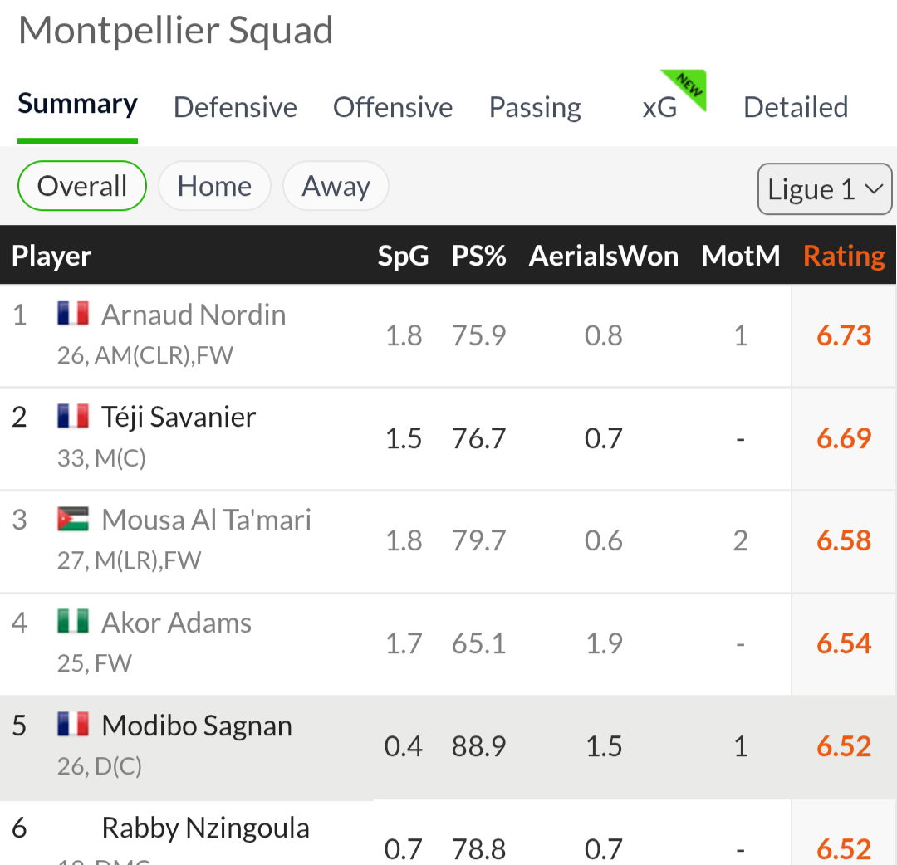Image resolution: width=897 pixels, height=865 pixels.
Task: Sort by the AerialsWon column header
Action: tap(604, 256)
